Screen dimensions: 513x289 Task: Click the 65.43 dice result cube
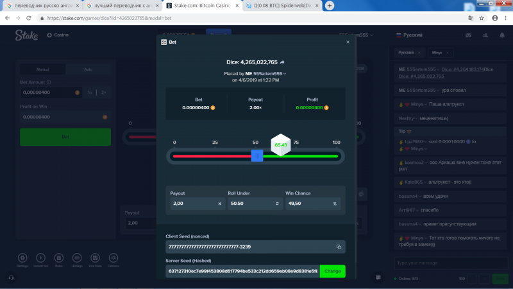click(x=281, y=145)
